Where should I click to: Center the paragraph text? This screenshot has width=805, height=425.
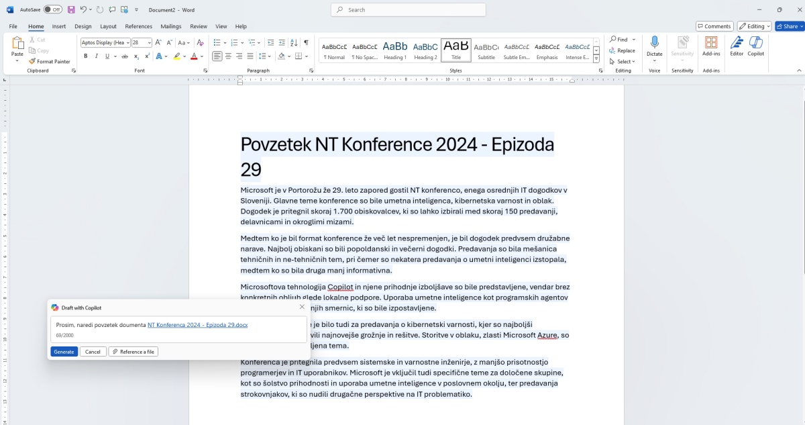click(x=228, y=56)
